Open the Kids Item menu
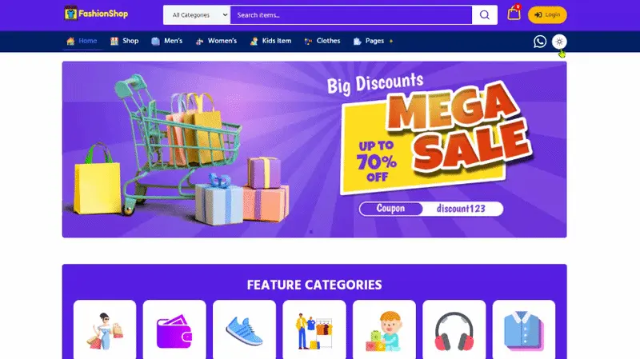Viewport: 640px width, 359px height. 270,41
